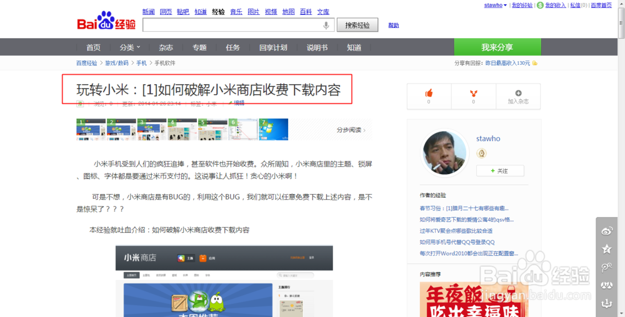Click the Baidu Jingyan logo

coord(106,21)
